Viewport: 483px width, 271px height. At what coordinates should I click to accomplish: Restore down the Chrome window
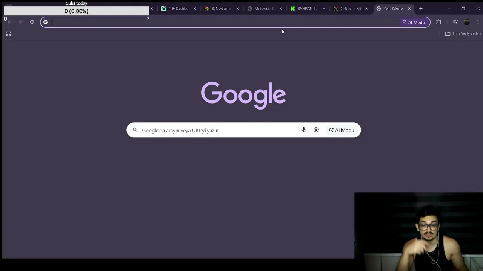tap(463, 9)
